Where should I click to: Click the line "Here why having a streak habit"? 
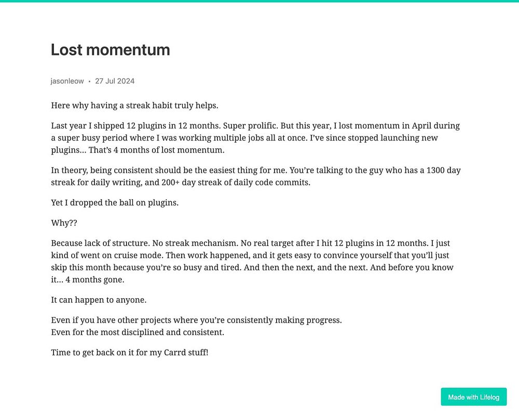coord(134,105)
